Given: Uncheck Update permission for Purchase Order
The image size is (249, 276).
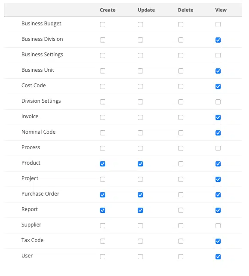Looking at the screenshot, I should coord(140,195).
